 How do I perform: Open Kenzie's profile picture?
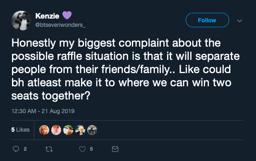[21, 21]
